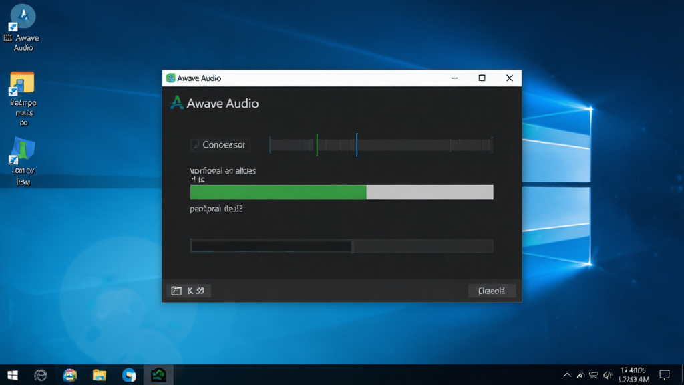Click the waveform timeline strip

tap(381, 145)
